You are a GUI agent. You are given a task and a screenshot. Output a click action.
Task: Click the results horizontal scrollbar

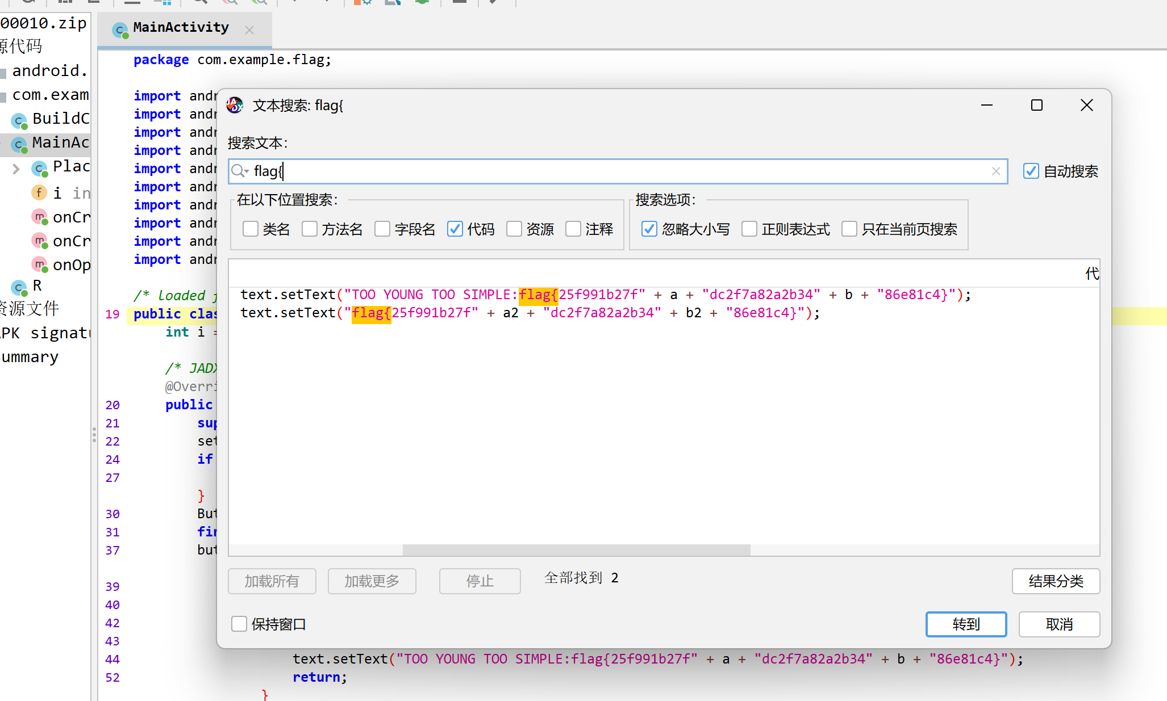[x=576, y=549]
